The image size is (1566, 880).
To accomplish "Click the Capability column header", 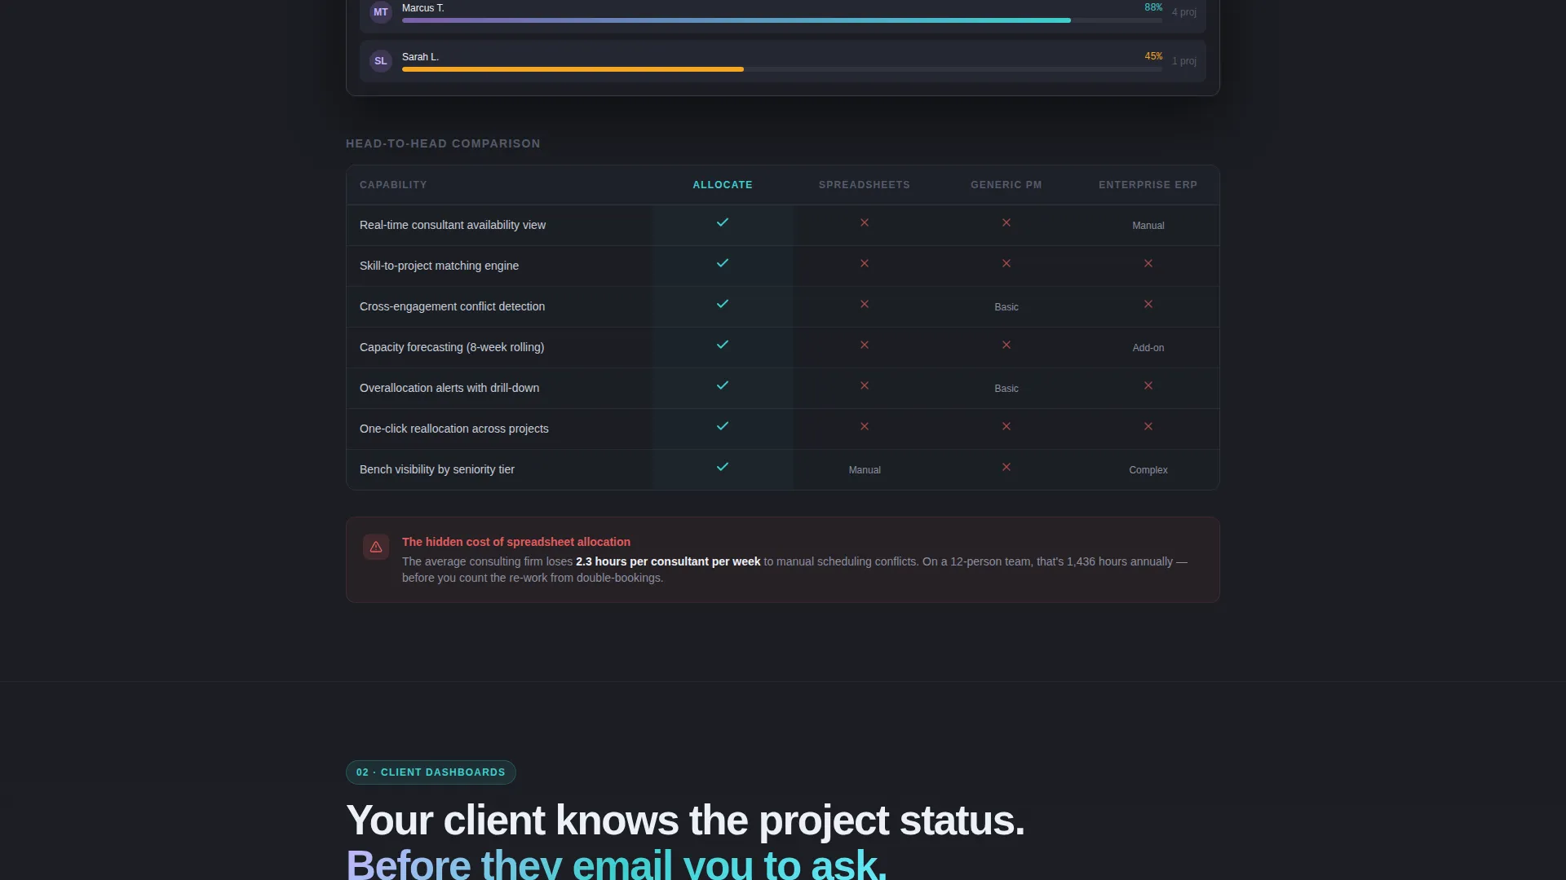I will coord(393,185).
